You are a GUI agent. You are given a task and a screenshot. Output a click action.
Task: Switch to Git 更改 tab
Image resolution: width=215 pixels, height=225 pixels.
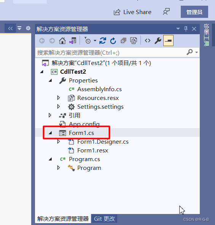pos(104,219)
